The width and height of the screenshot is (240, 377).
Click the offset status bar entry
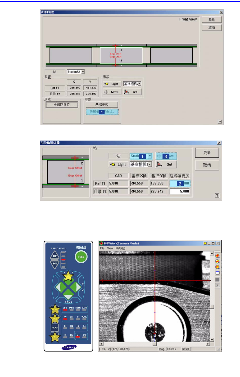click(185, 349)
